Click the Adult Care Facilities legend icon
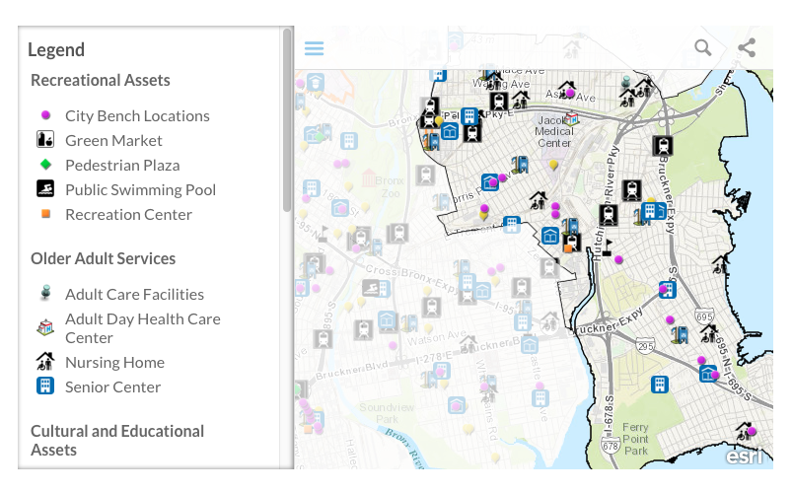The image size is (792, 492). 44,294
